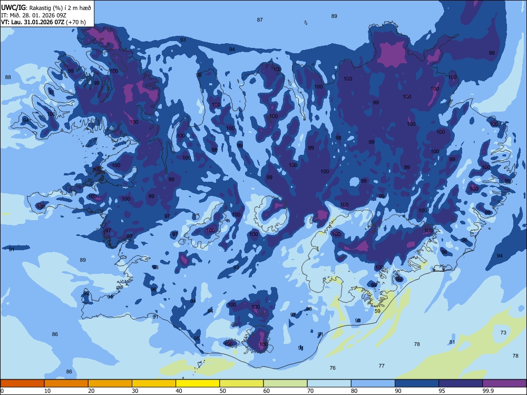Click the humidity value '73' in the southeast sea
The height and width of the screenshot is (395, 527).
(503, 332)
